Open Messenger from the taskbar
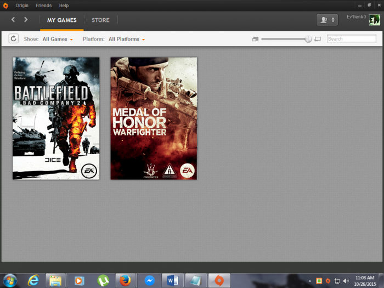Image resolution: width=384 pixels, height=288 pixels. pos(149,281)
